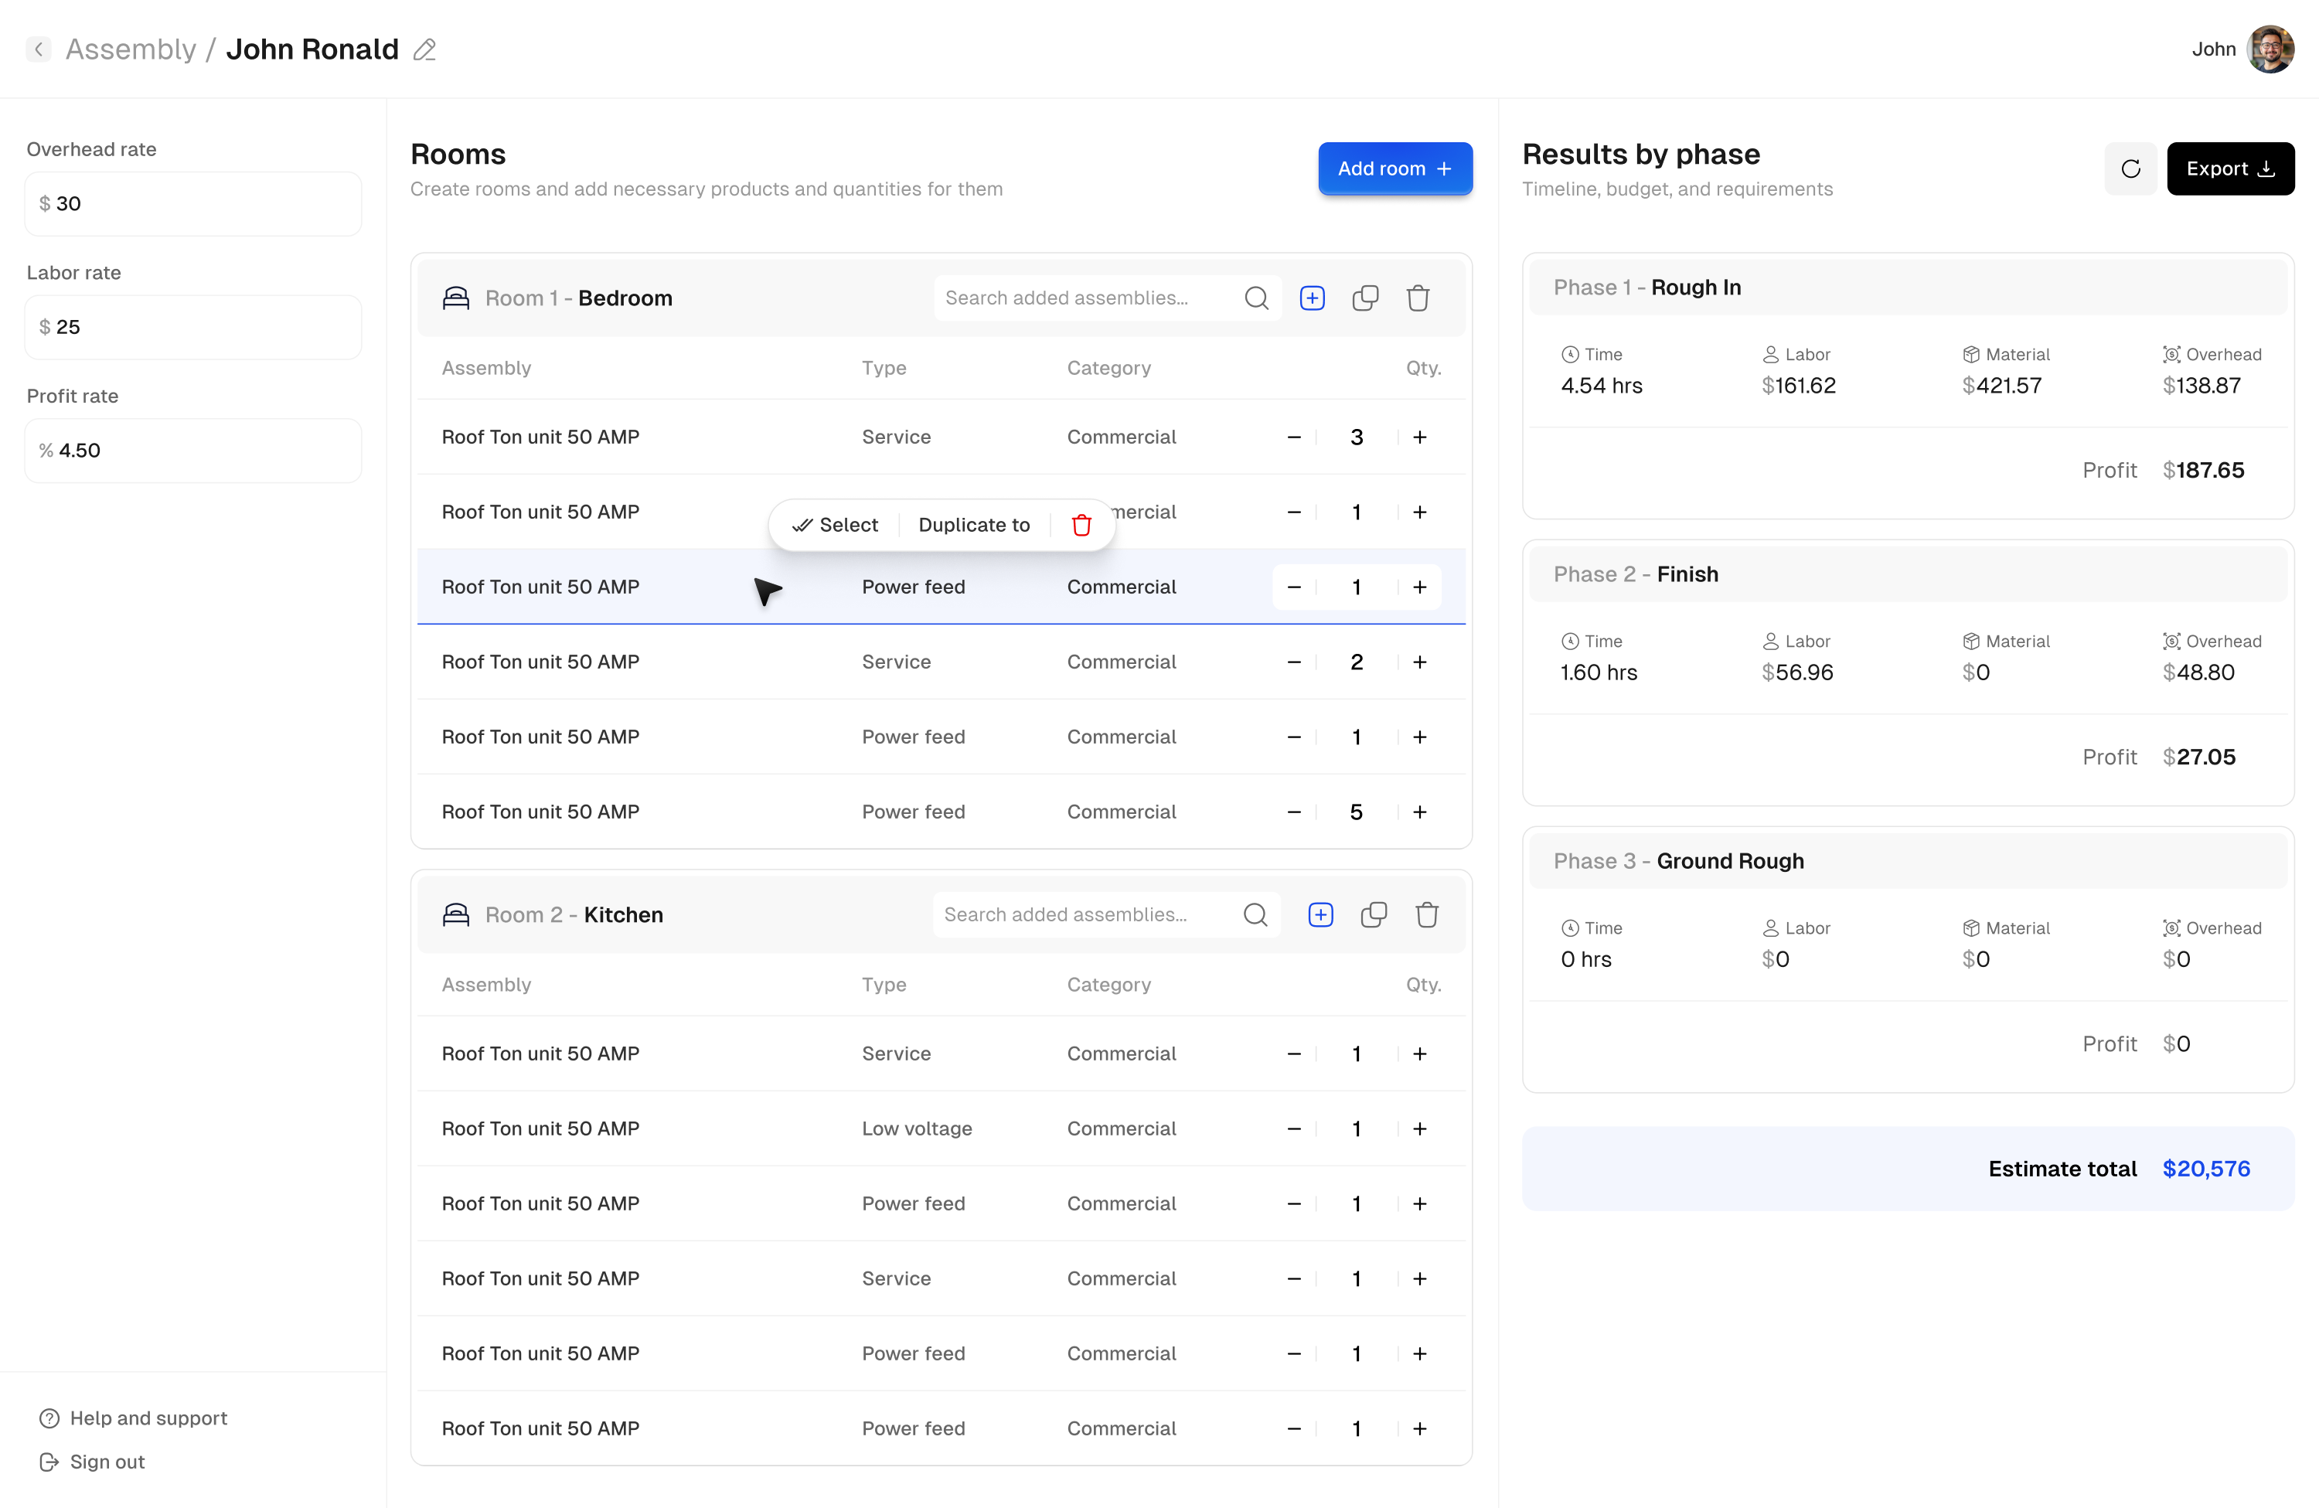
Task: Click the Overhead rate input field
Action: pos(193,203)
